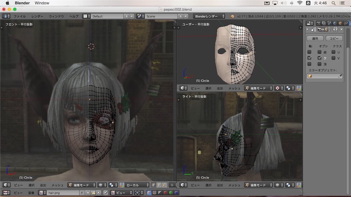Open the Render Layers properties tab icon
Viewport: 351px width, 197px height.
[x=324, y=23]
